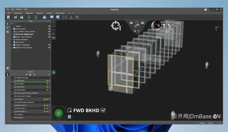
Task: Expand the Instruments folder in tree
Action: coord(12,29)
